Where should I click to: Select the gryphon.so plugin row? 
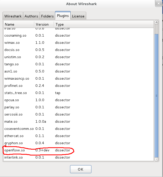click(79, 143)
